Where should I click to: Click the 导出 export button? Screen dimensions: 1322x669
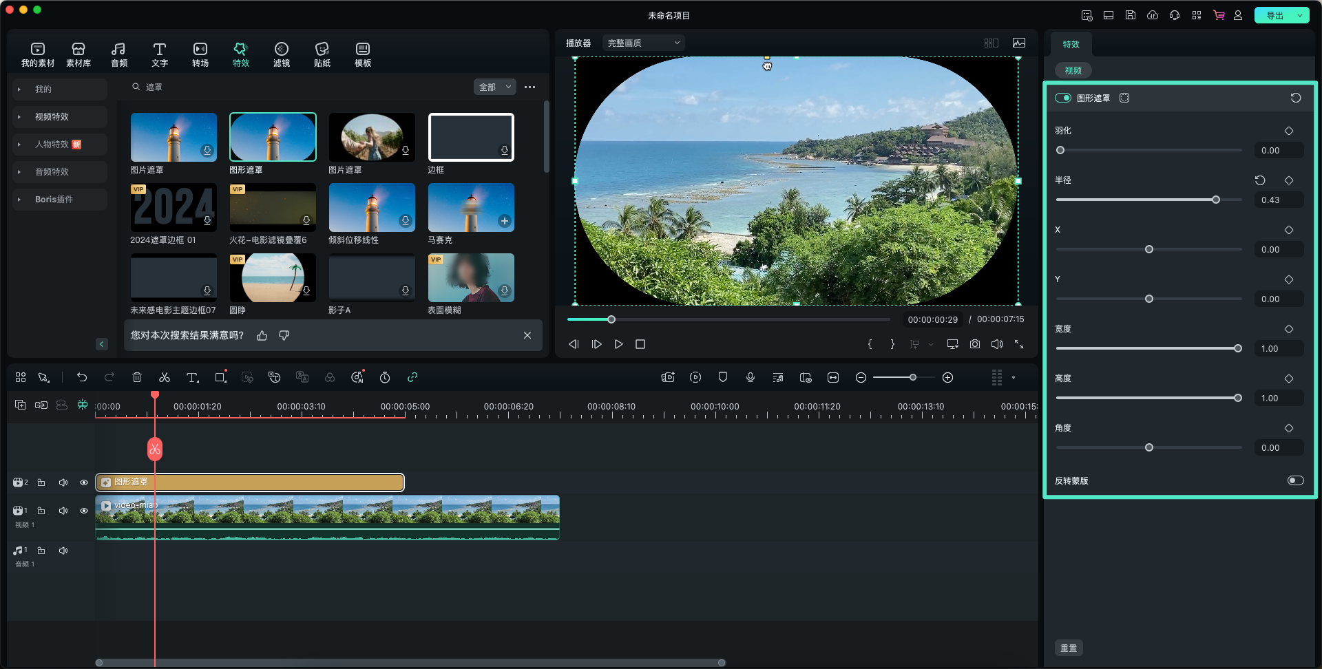(1274, 15)
